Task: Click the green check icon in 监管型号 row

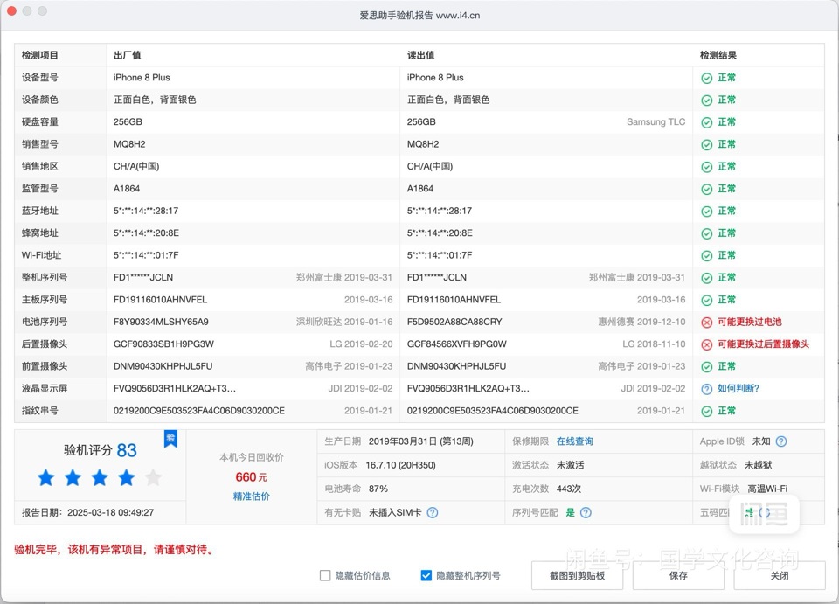Action: pyautogui.click(x=706, y=190)
